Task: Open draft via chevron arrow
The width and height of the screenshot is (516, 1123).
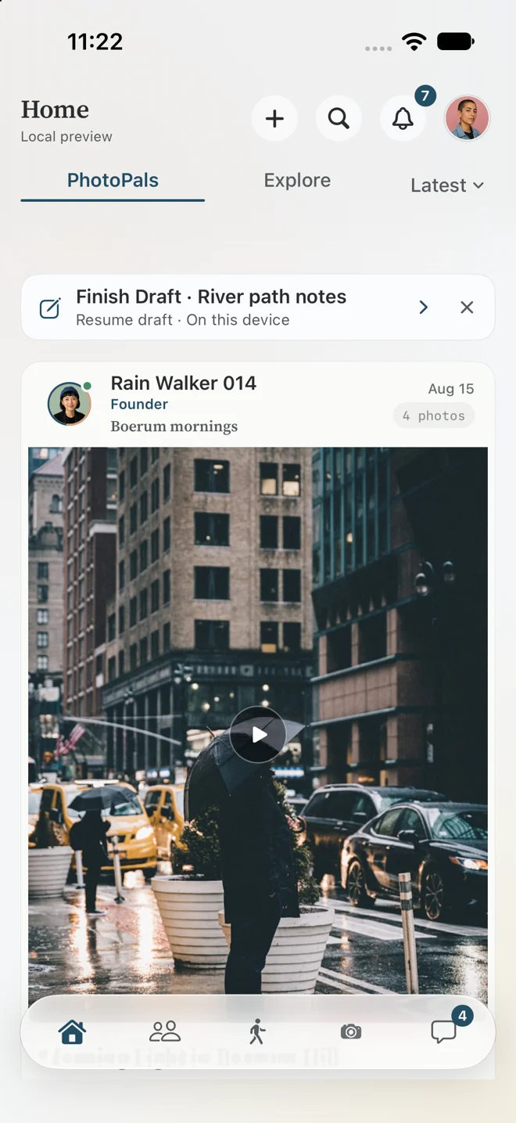Action: click(423, 308)
